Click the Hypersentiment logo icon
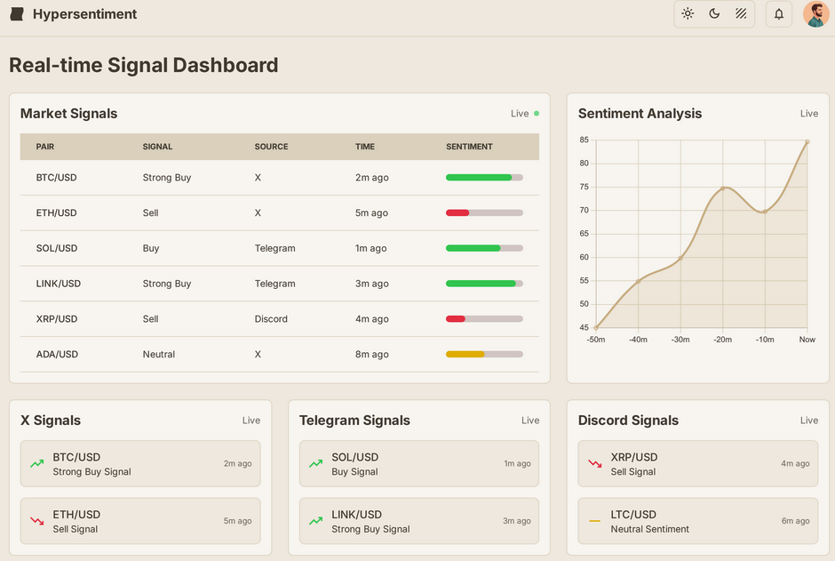The width and height of the screenshot is (835, 561). tap(17, 14)
